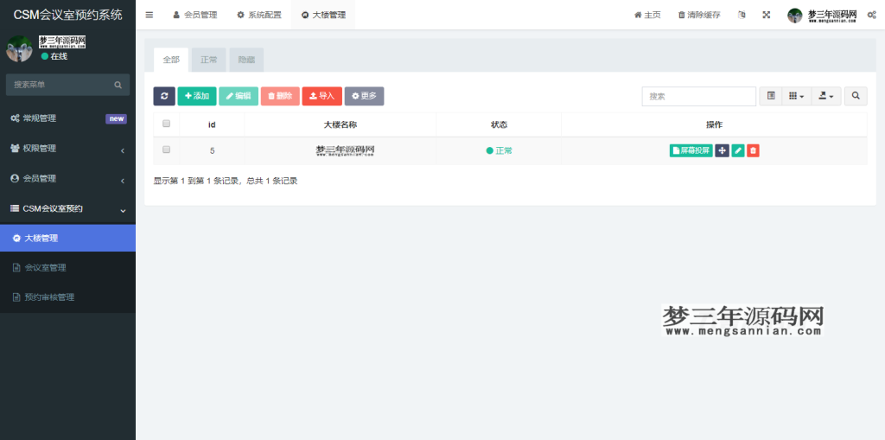This screenshot has width=885, height=440.
Task: Open the export data dropdown
Action: (x=826, y=96)
